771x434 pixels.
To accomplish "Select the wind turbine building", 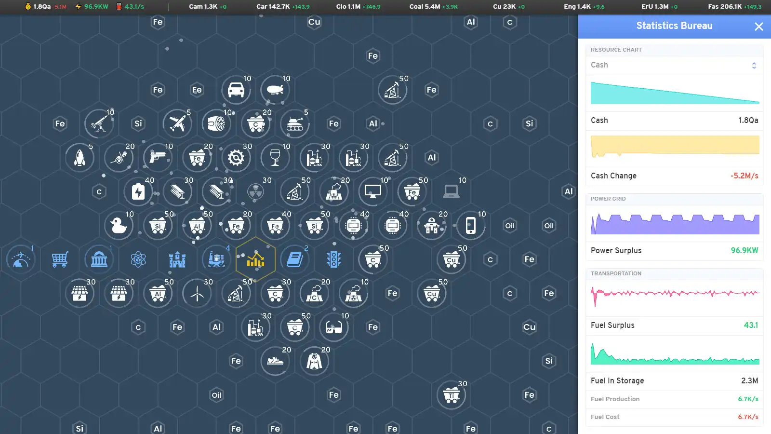I will point(197,293).
